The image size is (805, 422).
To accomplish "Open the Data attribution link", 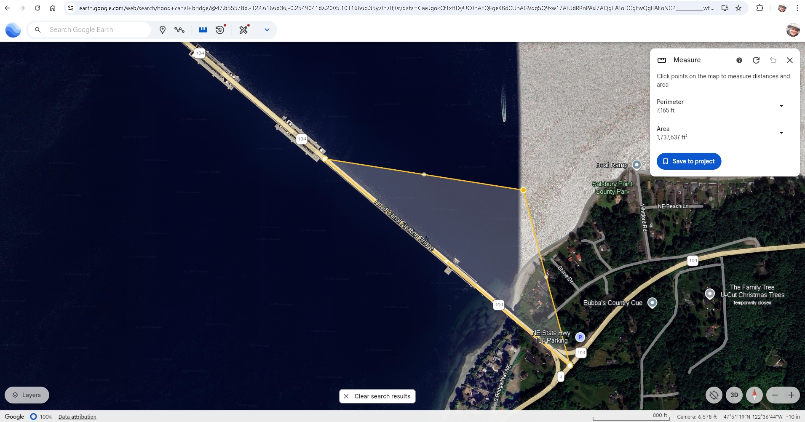I will [x=77, y=417].
